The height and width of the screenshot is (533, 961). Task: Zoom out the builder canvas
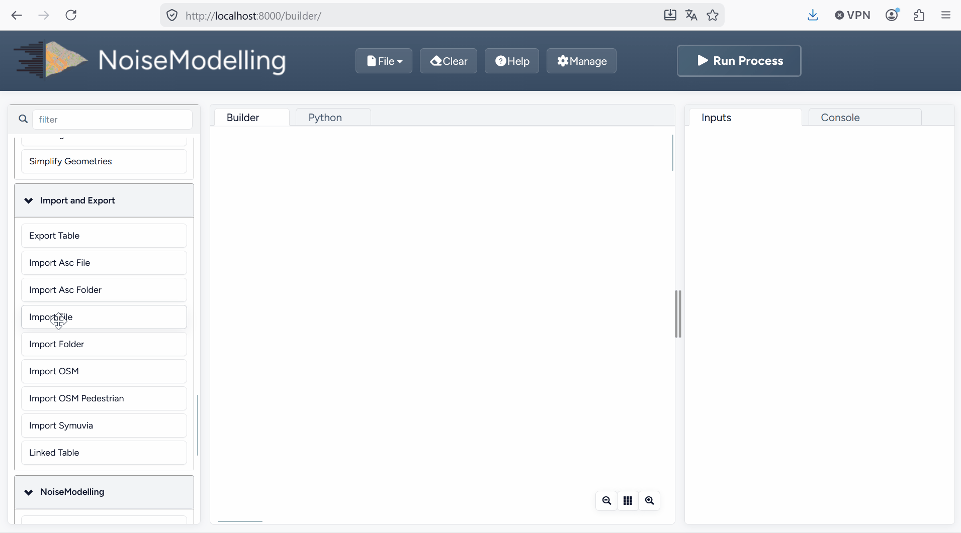click(606, 500)
